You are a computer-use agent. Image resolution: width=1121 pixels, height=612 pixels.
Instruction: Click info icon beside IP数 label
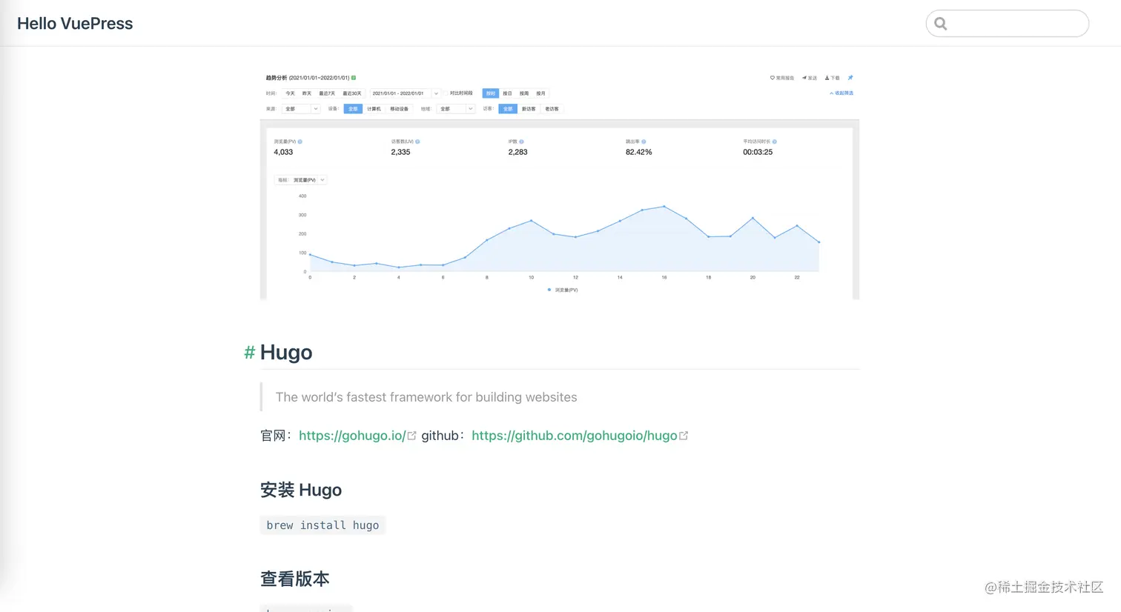(x=521, y=142)
